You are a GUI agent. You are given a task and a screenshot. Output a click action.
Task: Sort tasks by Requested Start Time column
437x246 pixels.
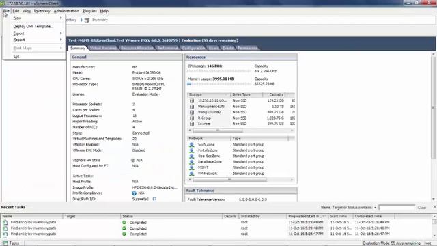[307, 216]
